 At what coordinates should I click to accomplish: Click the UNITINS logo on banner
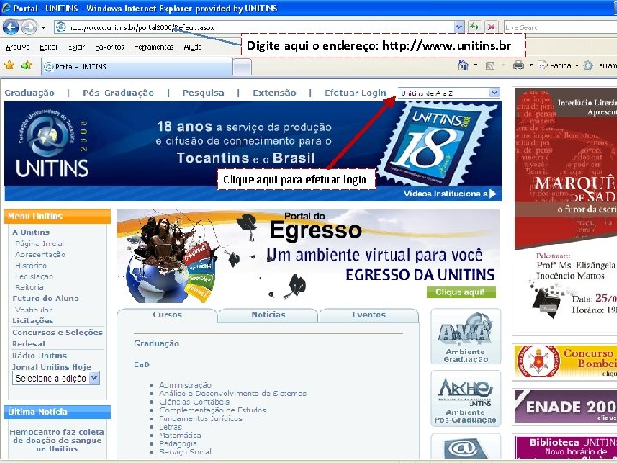coord(52,145)
